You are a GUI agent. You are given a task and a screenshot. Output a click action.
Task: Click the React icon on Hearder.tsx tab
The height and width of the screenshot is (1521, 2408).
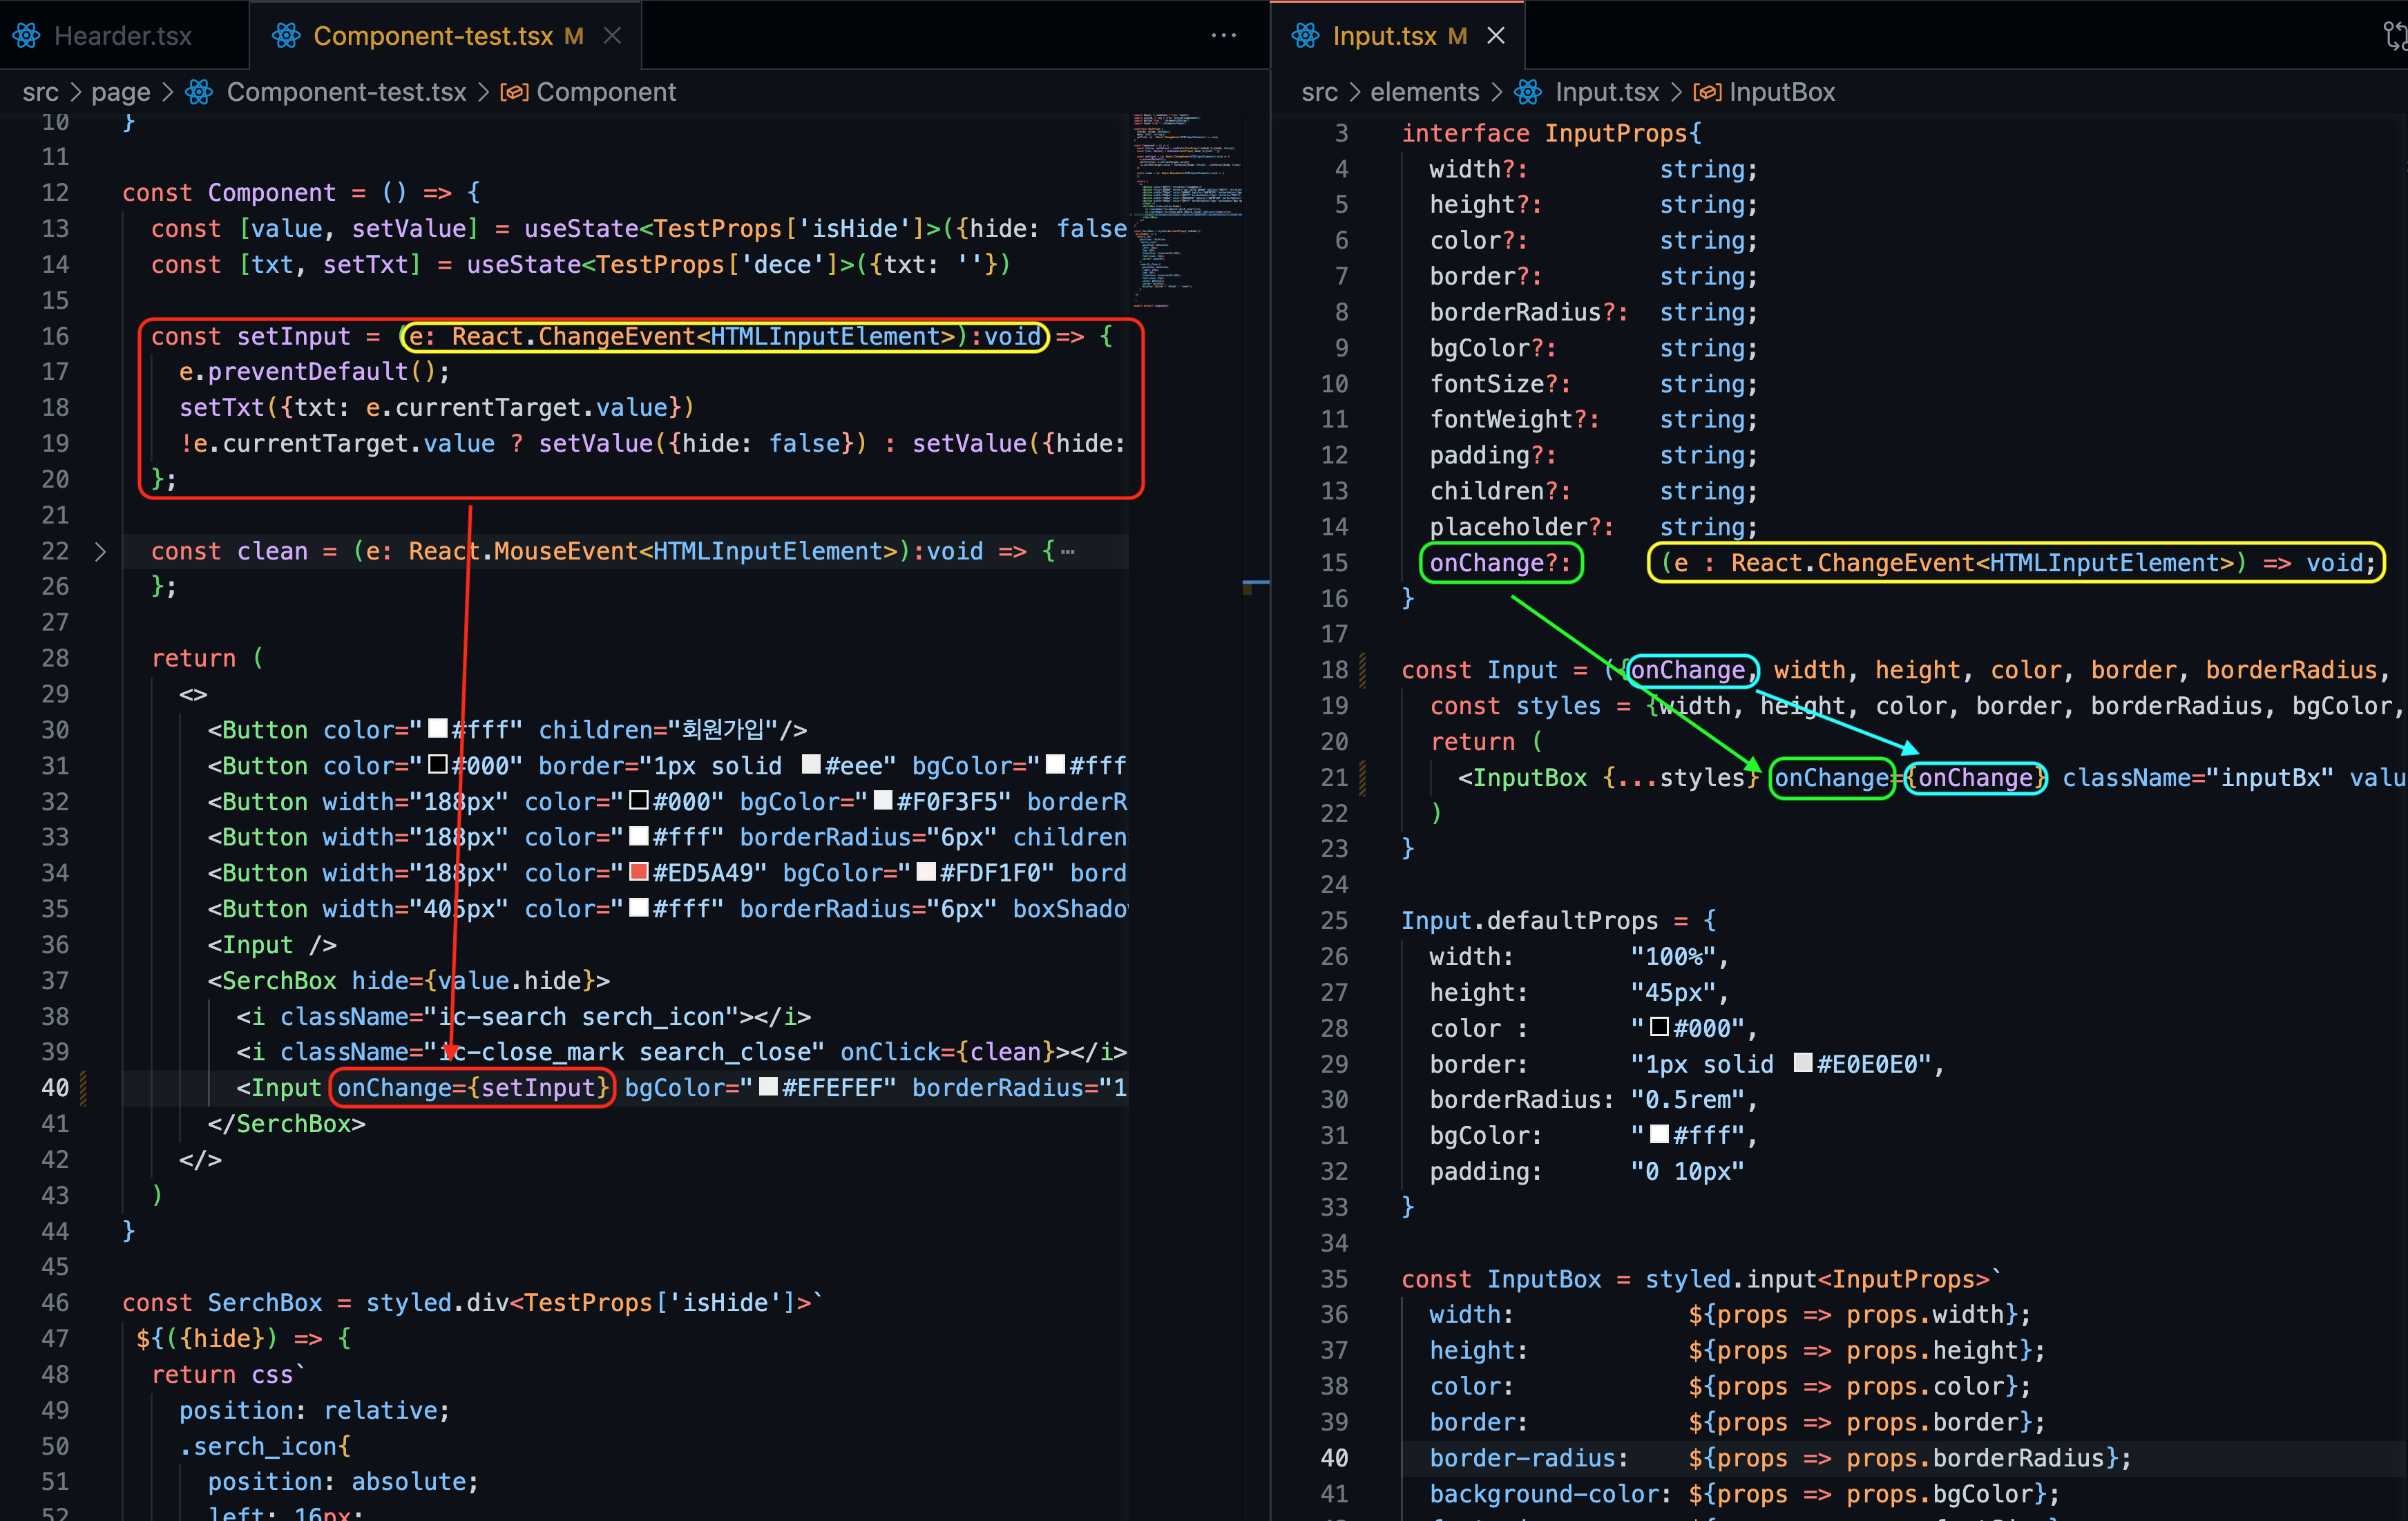(27, 36)
